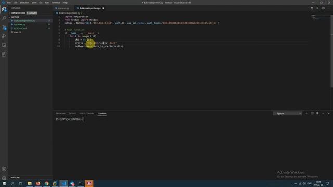Click the taskbar clock showing date
333x187 pixels.
pyautogui.click(x=318, y=183)
